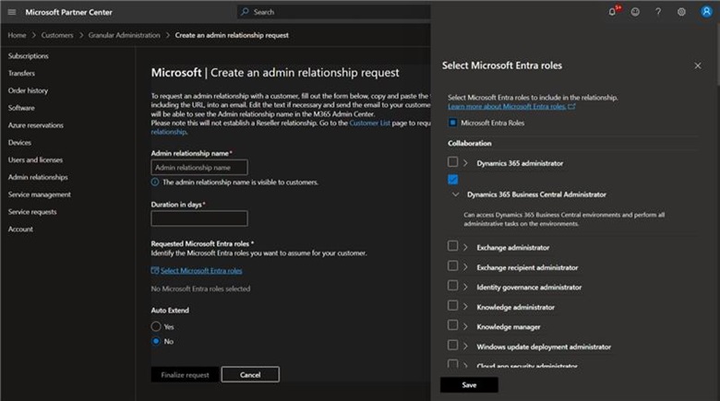This screenshot has height=401, width=720.
Task: Check the Exchange administrator checkbox
Action: pyautogui.click(x=452, y=246)
